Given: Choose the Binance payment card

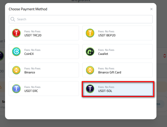Looking at the screenshot, I should pos(44,70).
